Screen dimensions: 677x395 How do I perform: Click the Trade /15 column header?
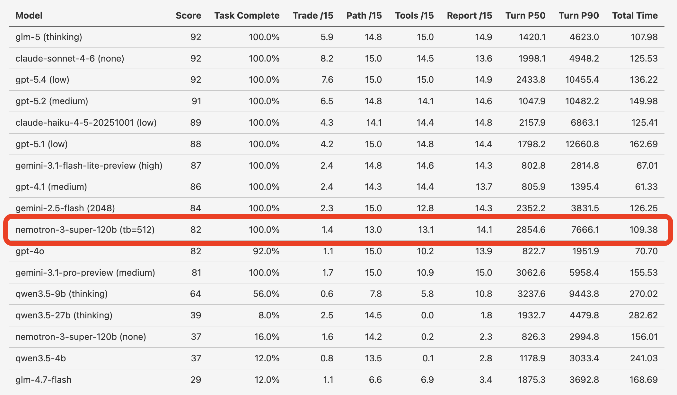coord(313,15)
